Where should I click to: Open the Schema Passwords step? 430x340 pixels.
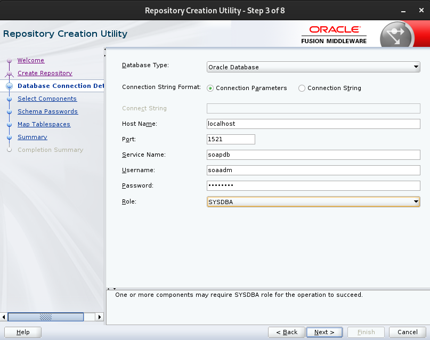tap(48, 111)
